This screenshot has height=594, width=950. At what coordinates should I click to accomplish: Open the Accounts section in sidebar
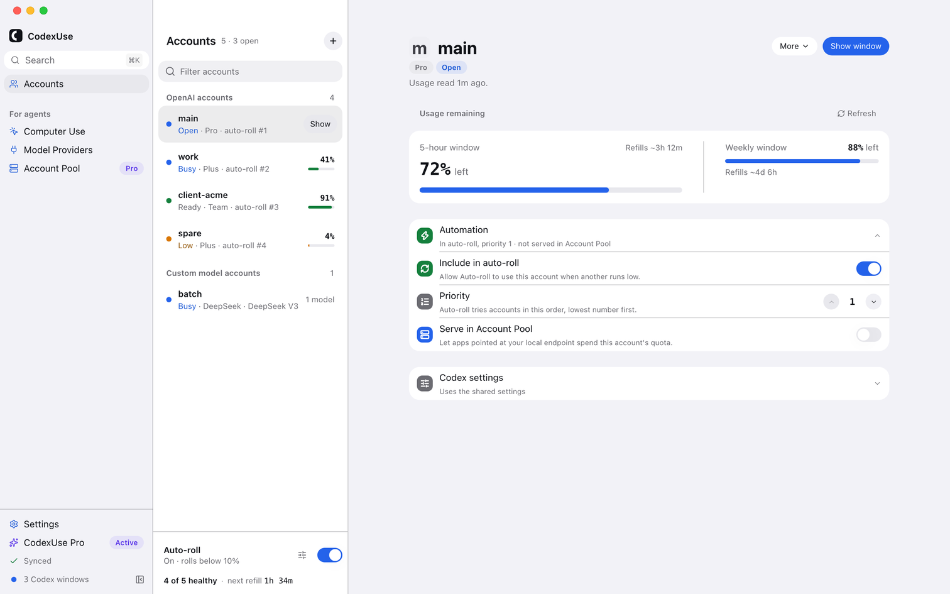[x=77, y=84]
